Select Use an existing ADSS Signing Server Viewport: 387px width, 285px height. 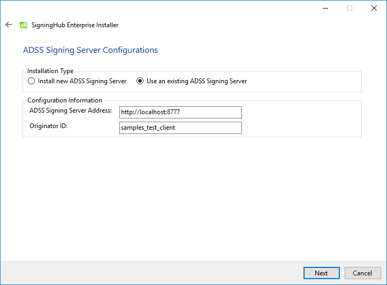140,81
